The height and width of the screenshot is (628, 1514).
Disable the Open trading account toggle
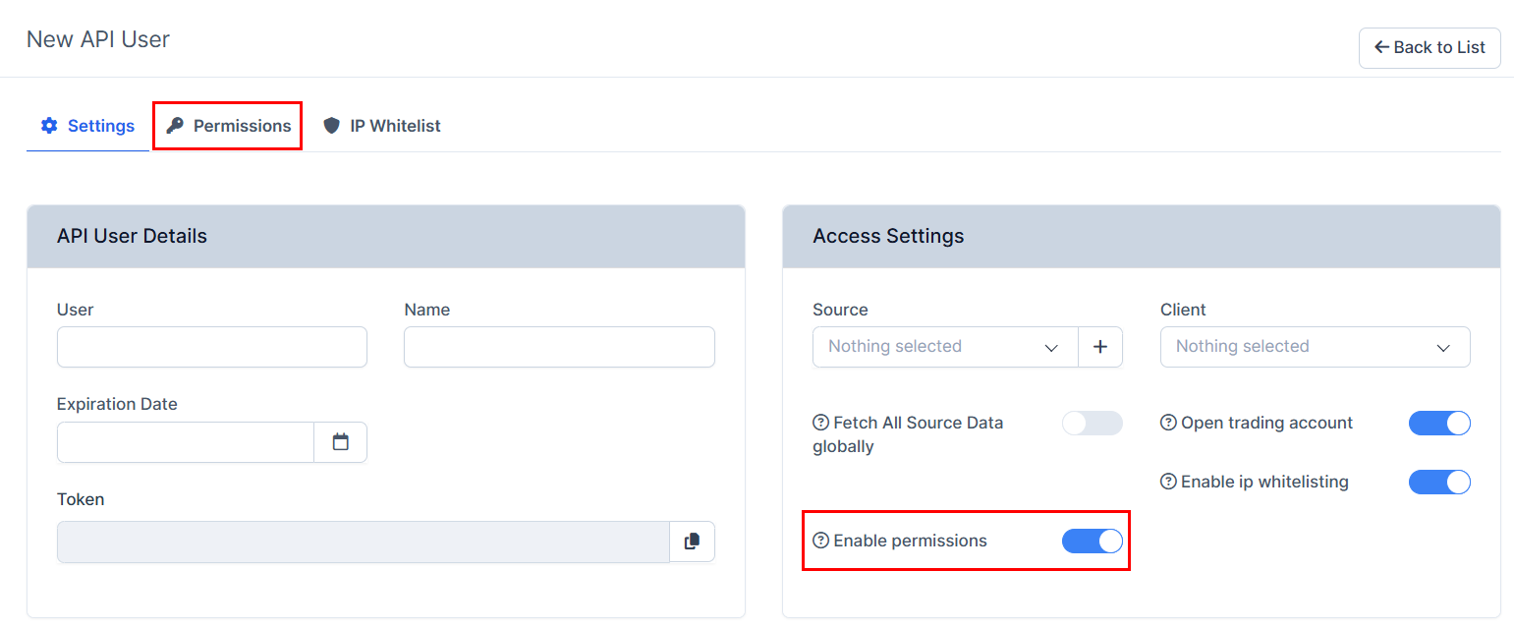click(1438, 424)
